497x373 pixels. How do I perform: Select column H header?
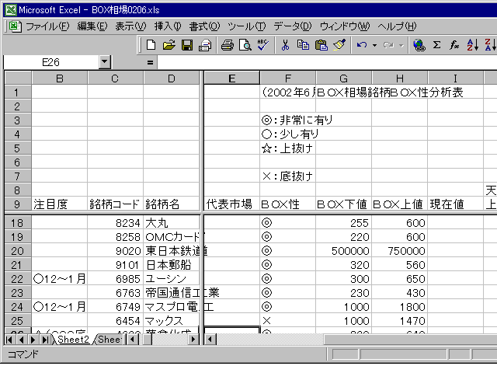[400, 78]
